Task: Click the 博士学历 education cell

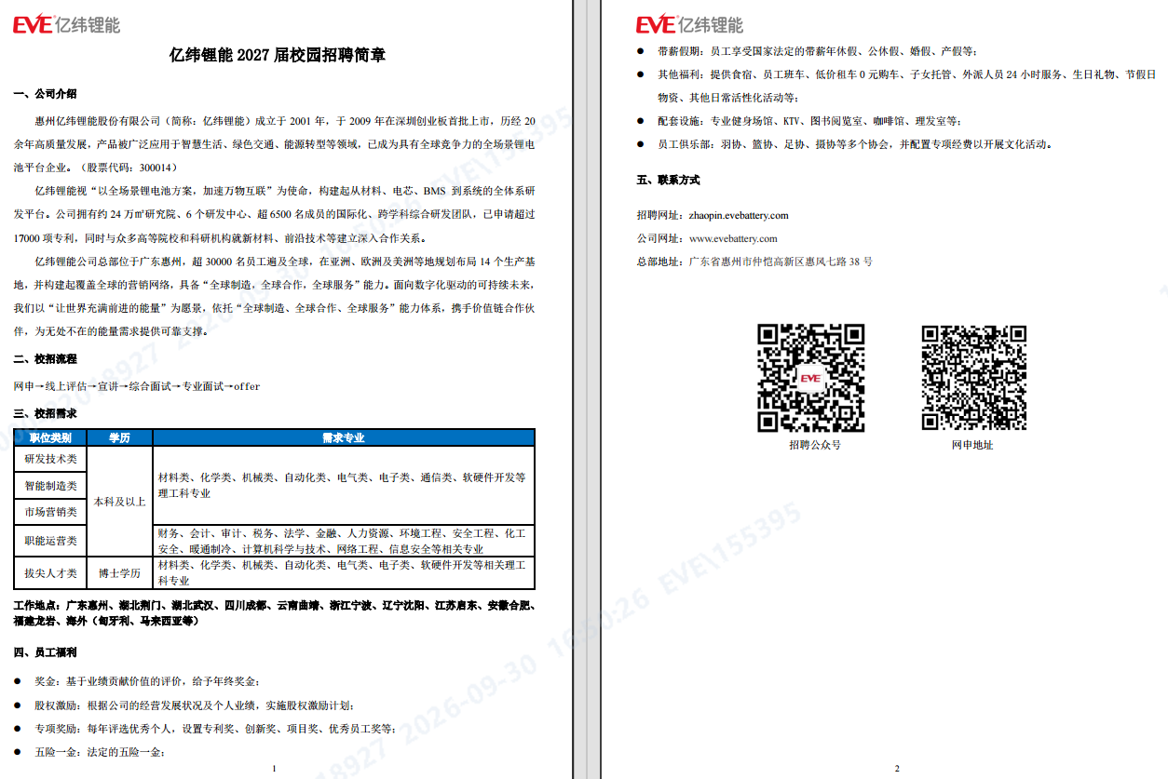Action: click(119, 573)
